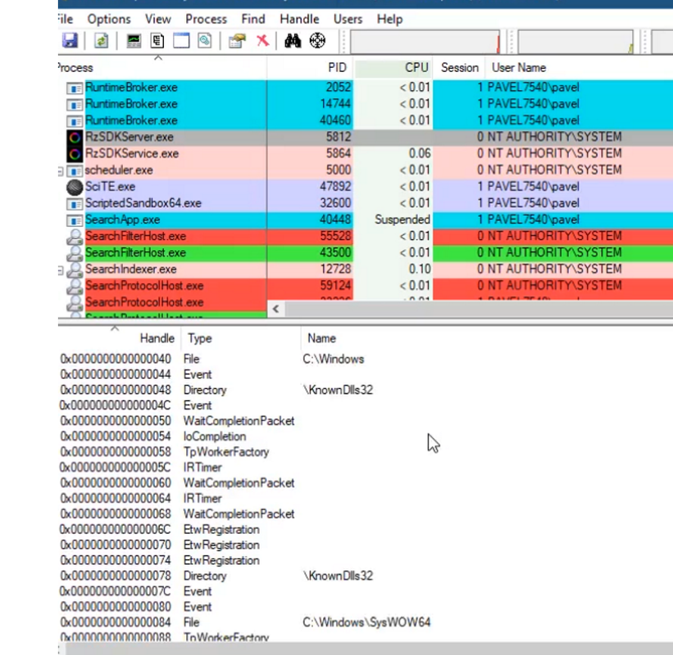Toggle the process tree view icon

(x=157, y=41)
